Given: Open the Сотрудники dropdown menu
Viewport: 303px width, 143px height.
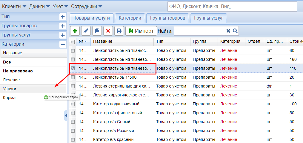Looking at the screenshot, I should pyautogui.click(x=87, y=6).
